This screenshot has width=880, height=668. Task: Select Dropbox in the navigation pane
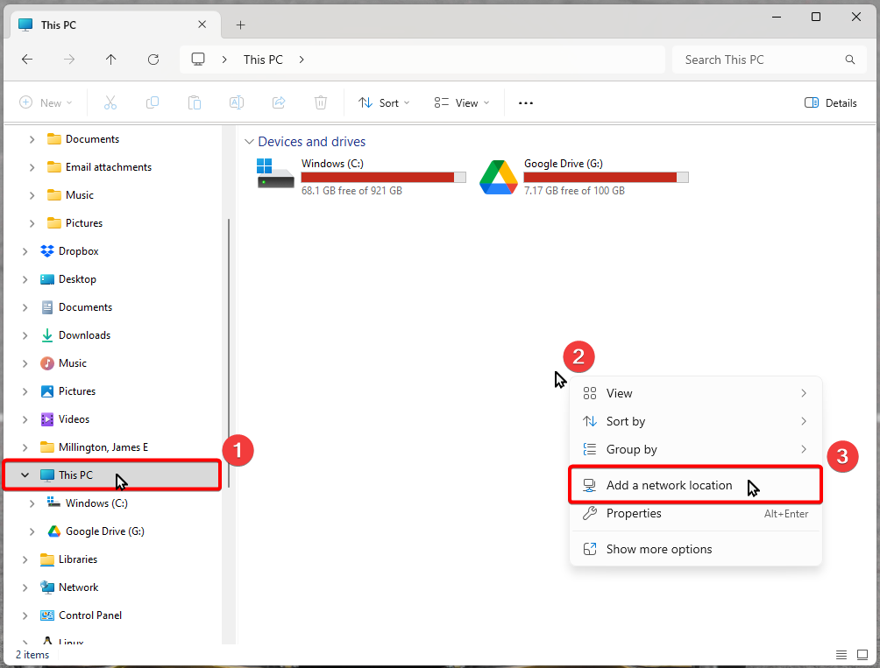(78, 251)
